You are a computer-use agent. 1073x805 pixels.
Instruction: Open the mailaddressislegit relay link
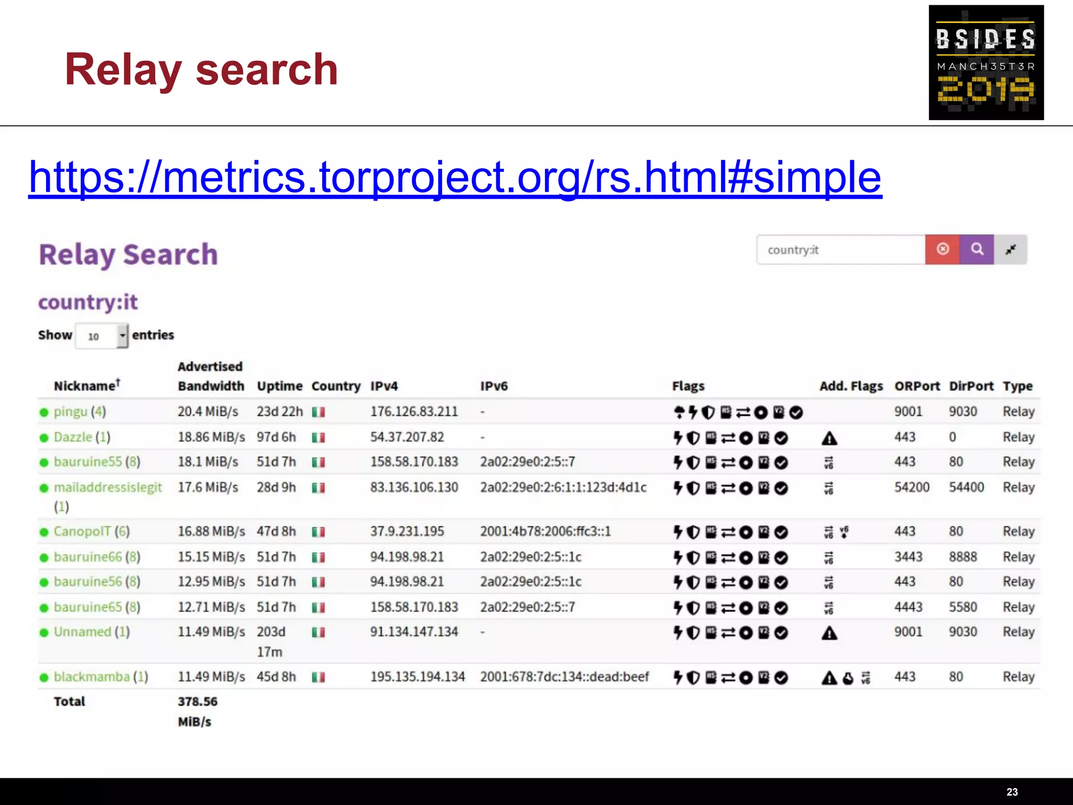click(108, 487)
